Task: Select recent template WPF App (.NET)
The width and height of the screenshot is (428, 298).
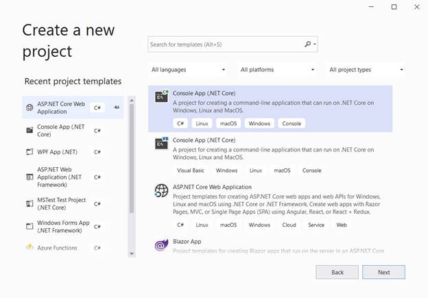Action: 73,152
